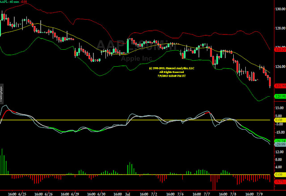Viewport: 286px width, 196px height.
Task: Click the 7/8 date label
Action: coord(233,194)
